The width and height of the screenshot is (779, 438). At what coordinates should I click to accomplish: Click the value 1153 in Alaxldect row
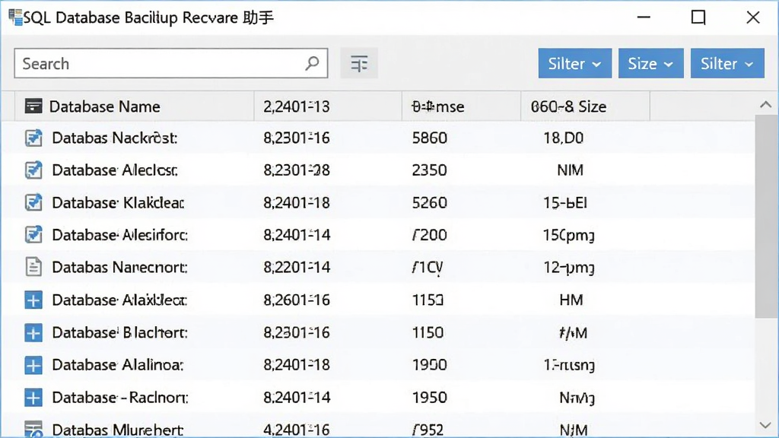click(428, 300)
